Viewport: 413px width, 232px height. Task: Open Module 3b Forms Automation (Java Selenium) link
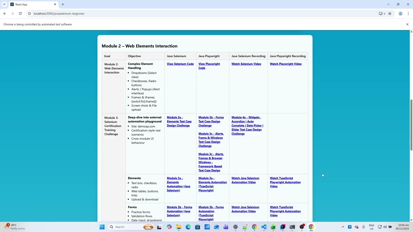179,211
